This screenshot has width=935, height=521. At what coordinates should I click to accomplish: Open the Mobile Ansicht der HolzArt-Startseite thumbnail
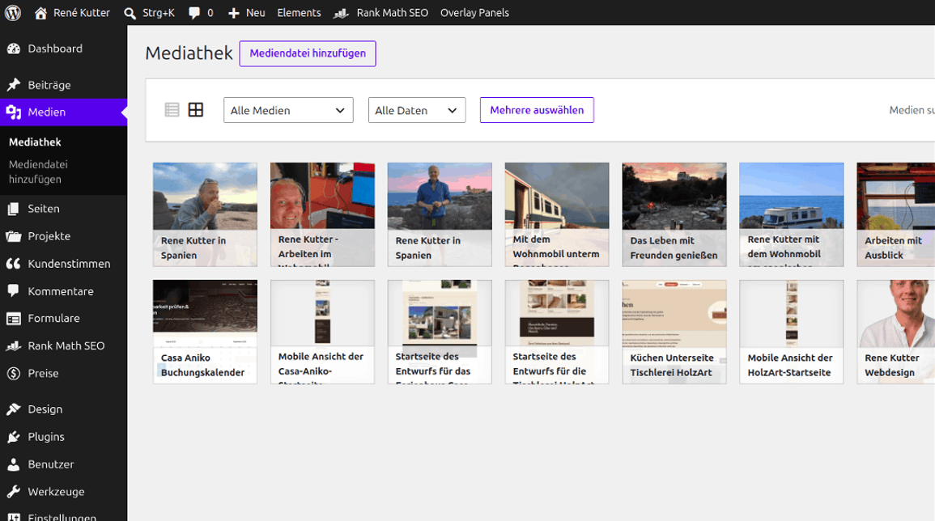click(791, 332)
